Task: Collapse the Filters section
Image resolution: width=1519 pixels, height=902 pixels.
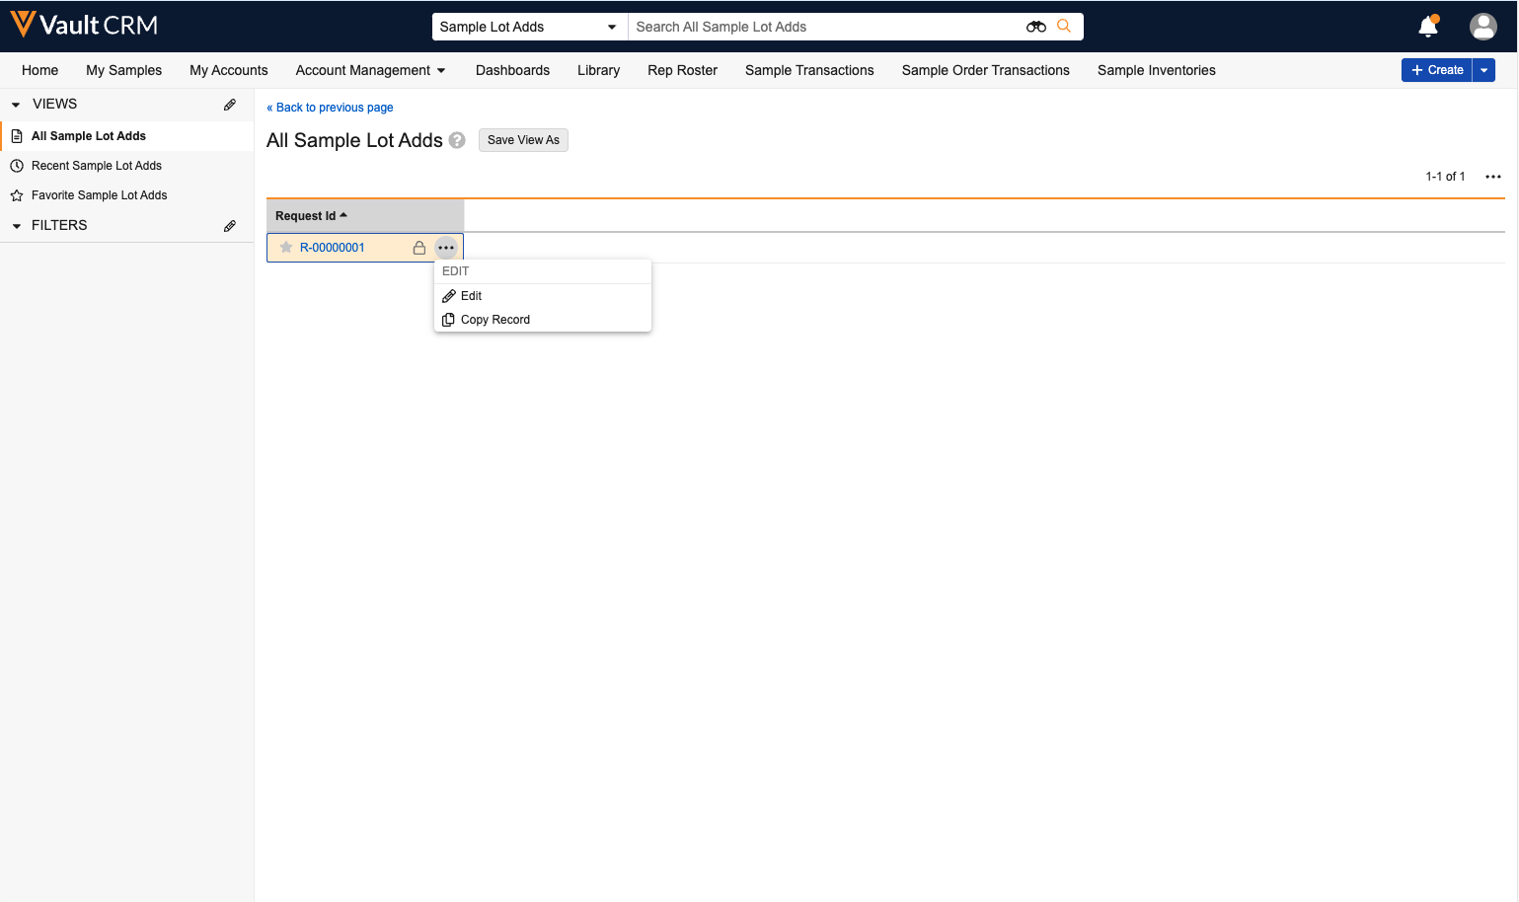Action: coord(16,226)
